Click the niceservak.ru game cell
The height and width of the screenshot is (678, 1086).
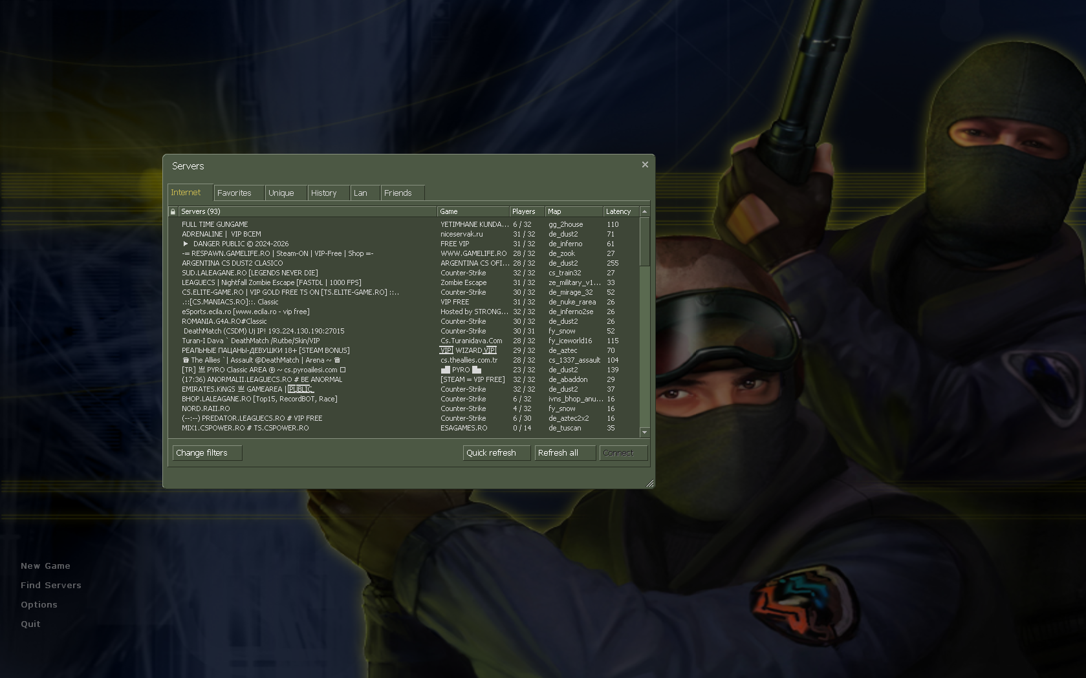[x=462, y=234]
